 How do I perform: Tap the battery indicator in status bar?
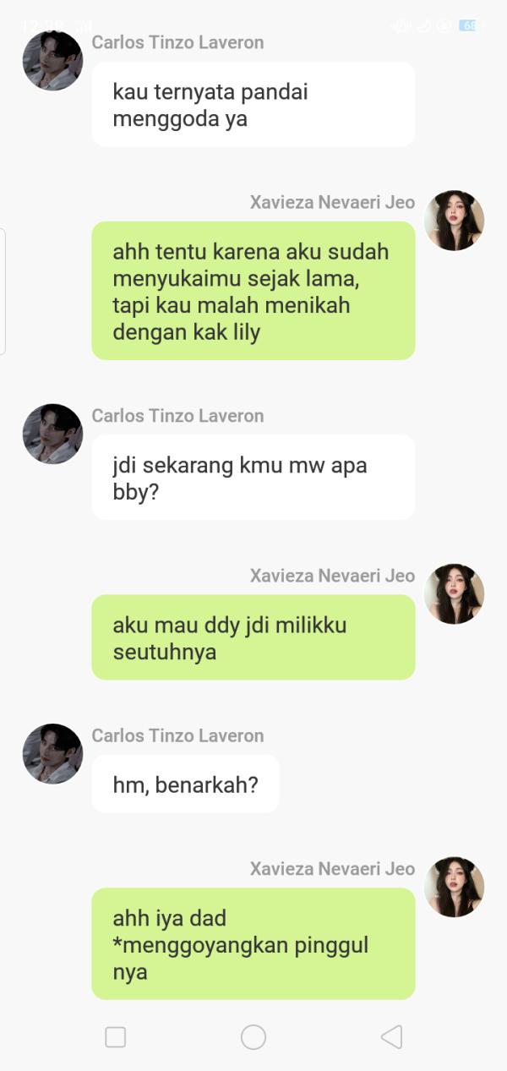tap(468, 25)
